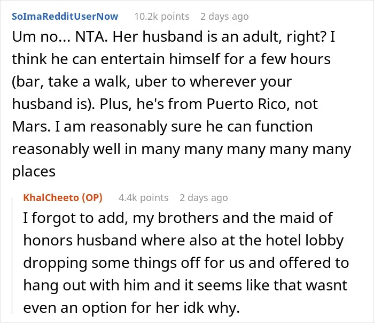This screenshot has height=323, width=374.
Task: Click the 10.2k points score
Action: point(162,17)
